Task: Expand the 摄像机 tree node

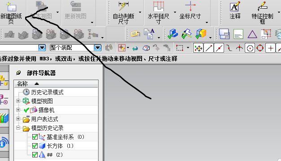Action: (x=18, y=110)
